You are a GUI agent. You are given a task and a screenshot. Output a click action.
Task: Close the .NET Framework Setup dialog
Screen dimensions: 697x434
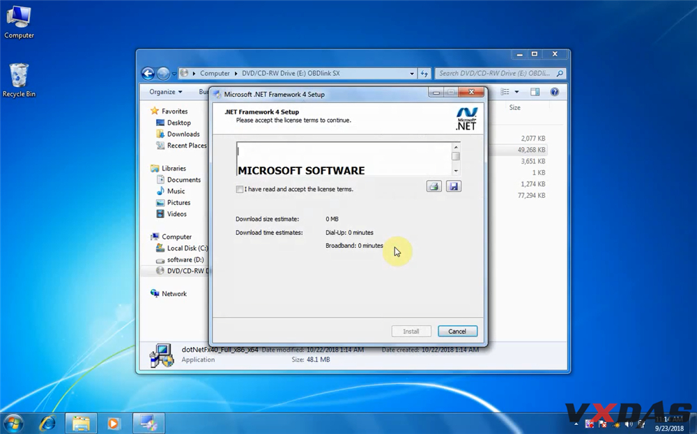point(471,92)
